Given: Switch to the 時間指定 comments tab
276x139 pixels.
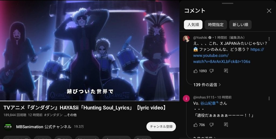Looking at the screenshot, I should pyautogui.click(x=216, y=25).
